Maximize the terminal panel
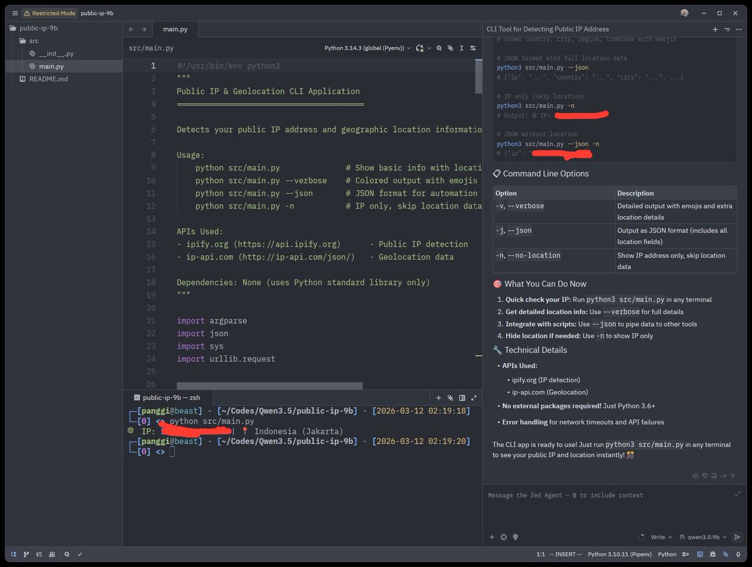752x567 pixels. (x=474, y=398)
